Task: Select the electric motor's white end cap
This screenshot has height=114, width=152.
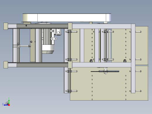Action: pos(48,48)
